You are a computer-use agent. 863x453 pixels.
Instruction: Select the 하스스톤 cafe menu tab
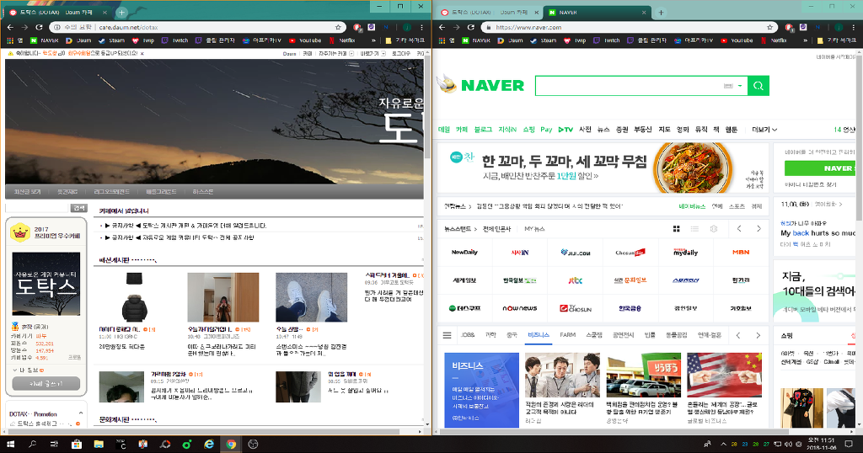click(x=203, y=192)
